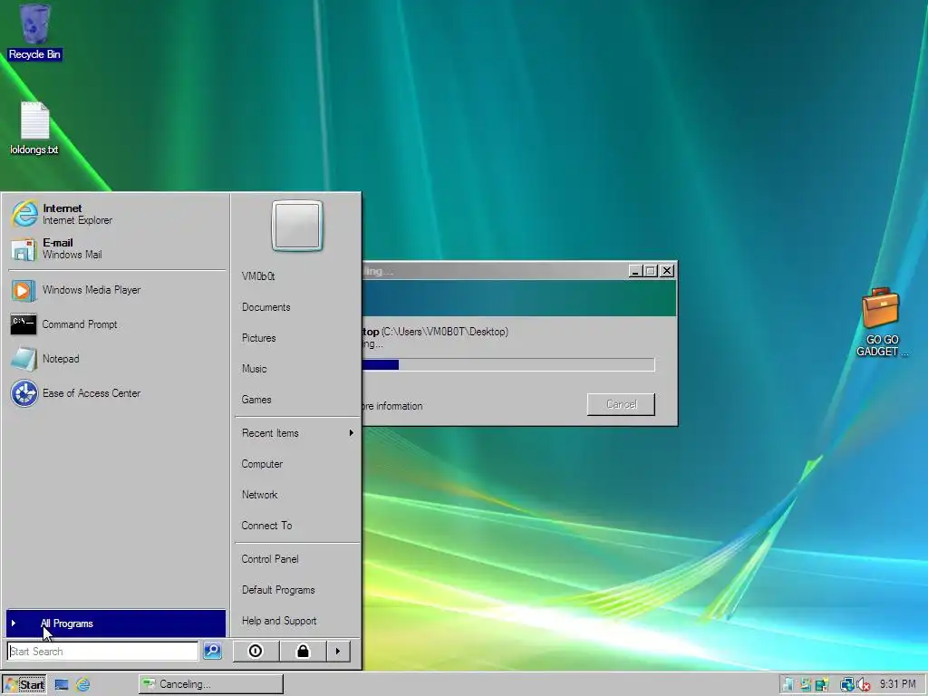
Task: Launch Internet Explorer from quick launch
Action: click(82, 685)
